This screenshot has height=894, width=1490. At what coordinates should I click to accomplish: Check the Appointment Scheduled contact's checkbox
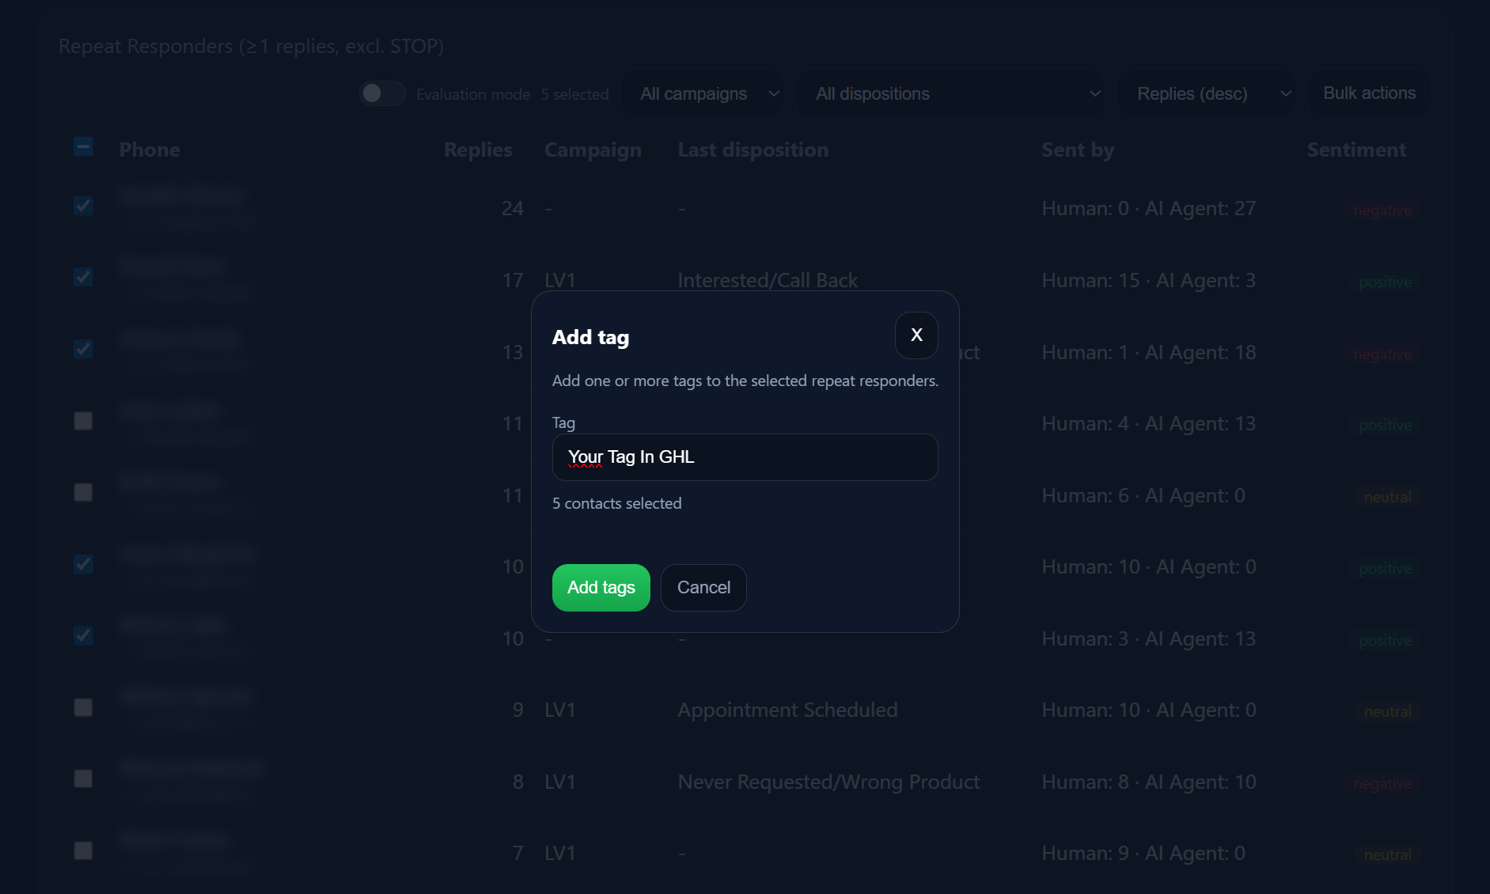coord(82,707)
